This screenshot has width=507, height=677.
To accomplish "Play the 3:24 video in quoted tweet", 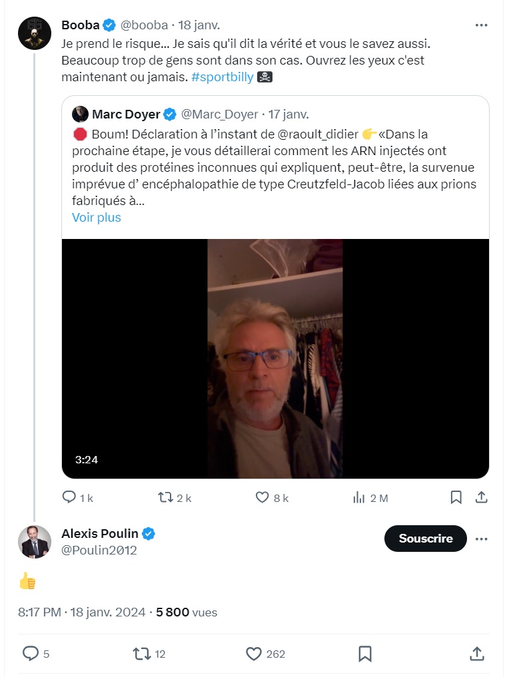I will tap(275, 358).
